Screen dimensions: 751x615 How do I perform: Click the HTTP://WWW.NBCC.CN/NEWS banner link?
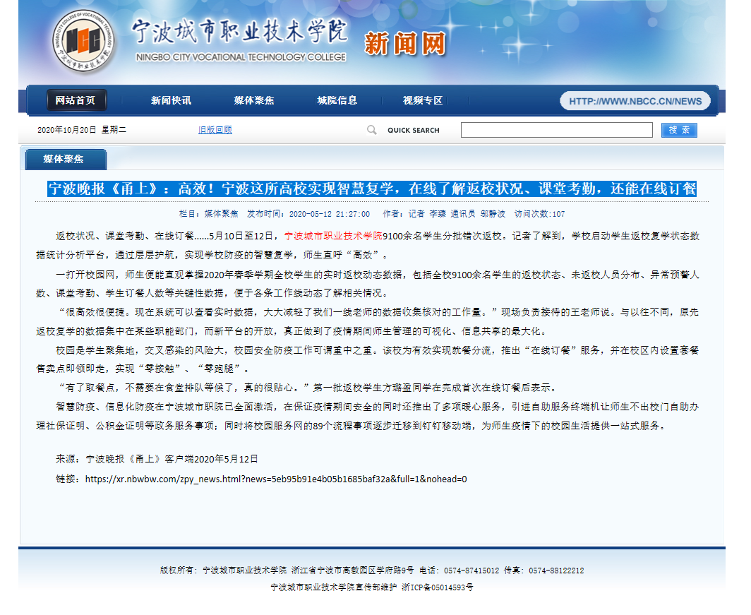(635, 101)
